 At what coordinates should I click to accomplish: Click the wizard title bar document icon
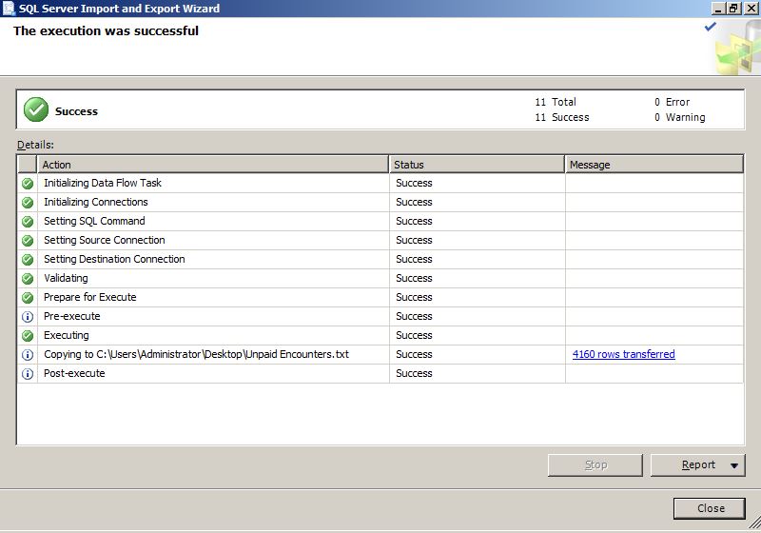click(9, 9)
